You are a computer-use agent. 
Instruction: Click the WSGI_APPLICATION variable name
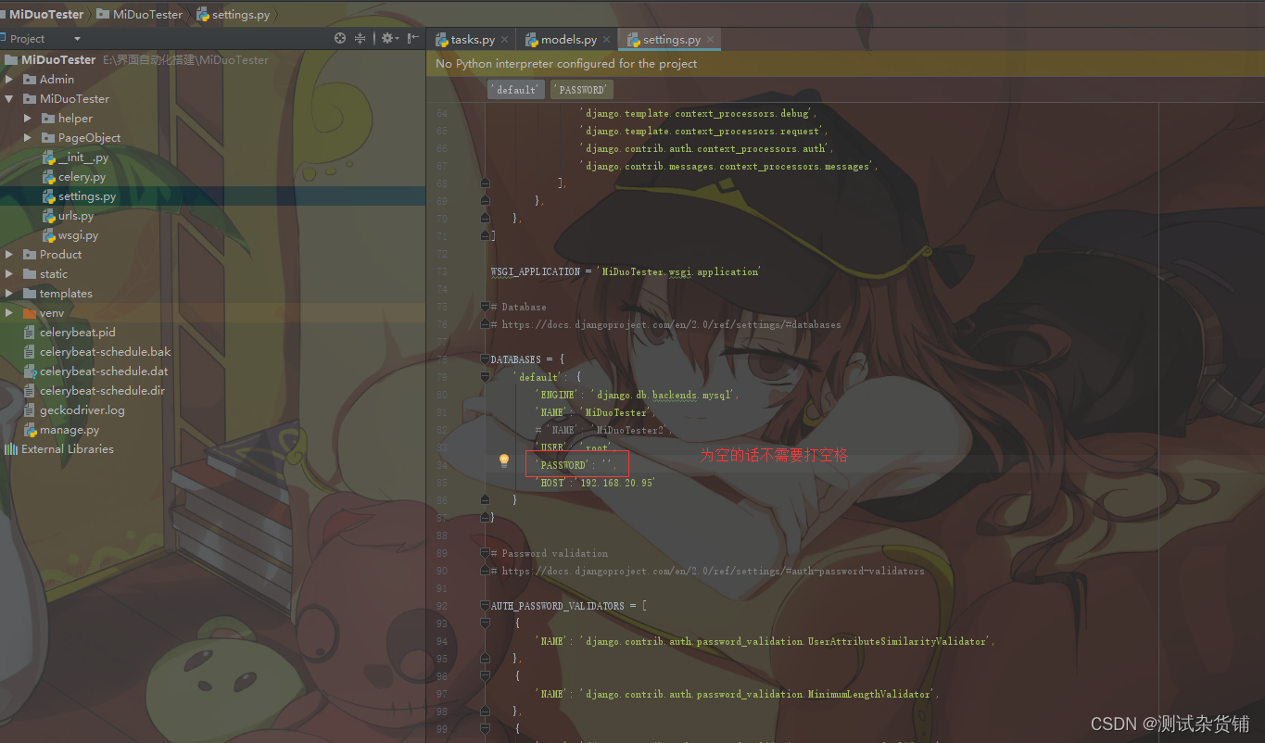click(536, 271)
